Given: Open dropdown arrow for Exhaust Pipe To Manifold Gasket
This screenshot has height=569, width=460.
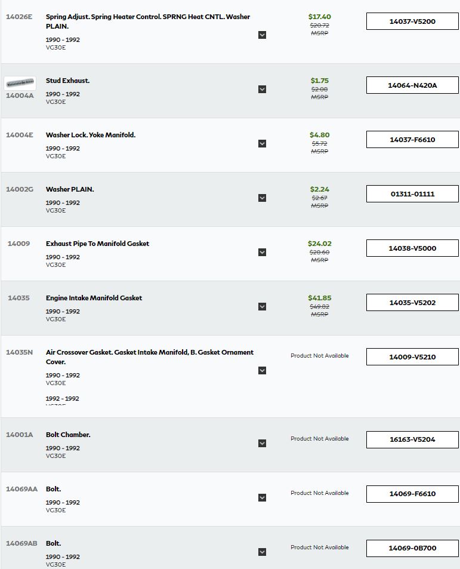Looking at the screenshot, I should pos(262,252).
